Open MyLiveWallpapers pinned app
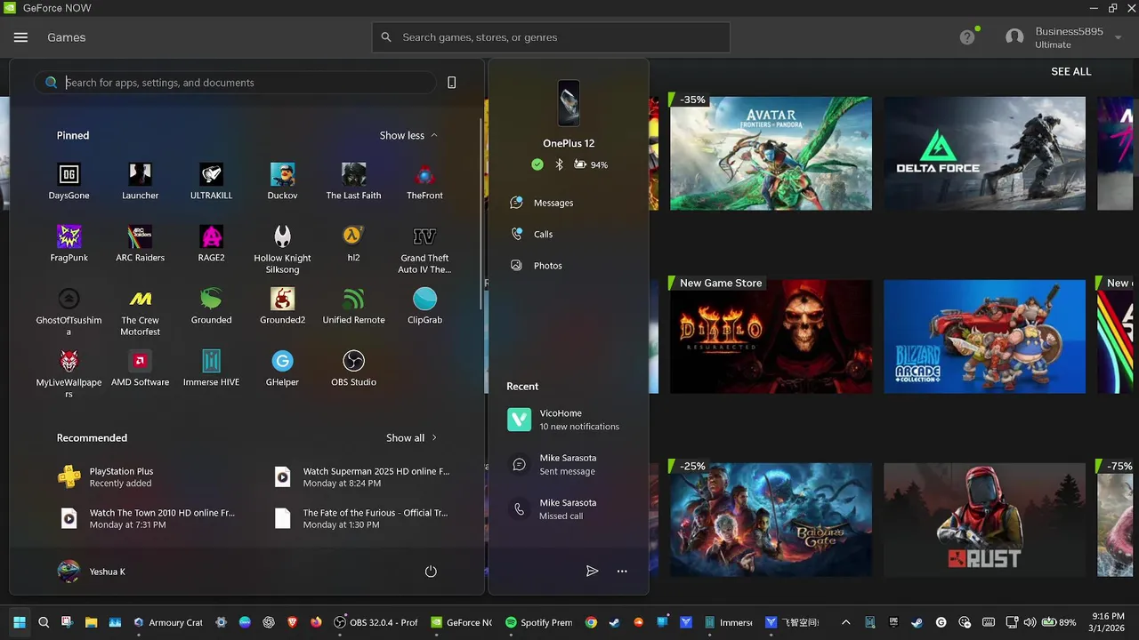Screen dimensions: 1139x640 tap(69, 373)
